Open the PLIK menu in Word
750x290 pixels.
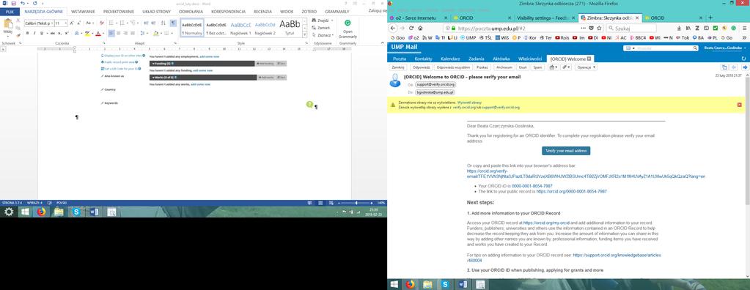[10, 12]
